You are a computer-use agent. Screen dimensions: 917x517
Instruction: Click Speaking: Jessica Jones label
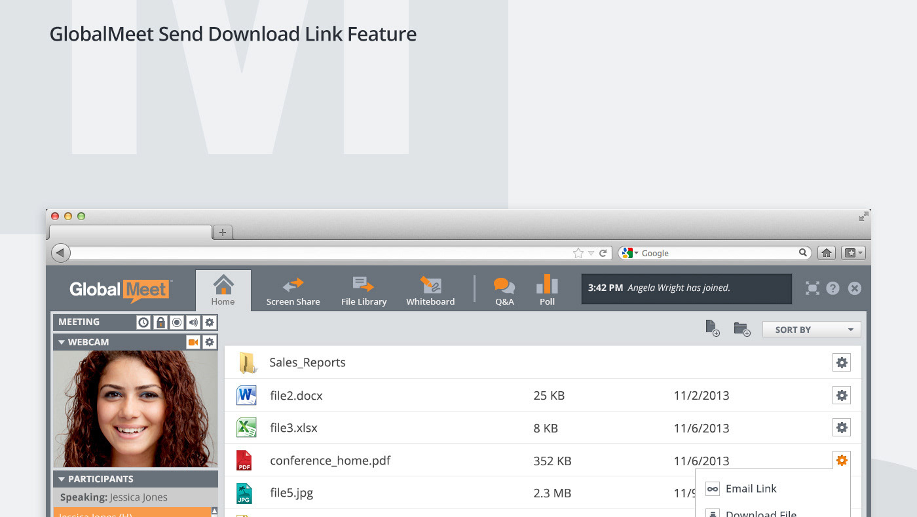[x=114, y=497]
